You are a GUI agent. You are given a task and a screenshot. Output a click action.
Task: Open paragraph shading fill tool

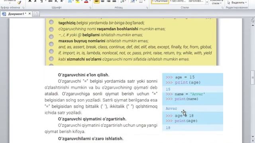click(x=133, y=1)
